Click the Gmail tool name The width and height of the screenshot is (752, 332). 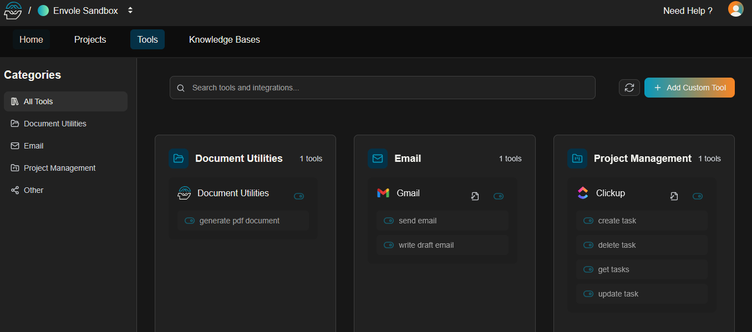pos(408,193)
